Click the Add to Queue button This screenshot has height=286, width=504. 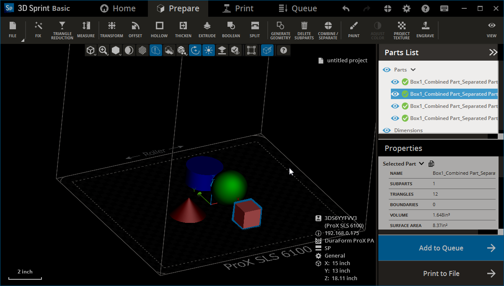tap(441, 248)
